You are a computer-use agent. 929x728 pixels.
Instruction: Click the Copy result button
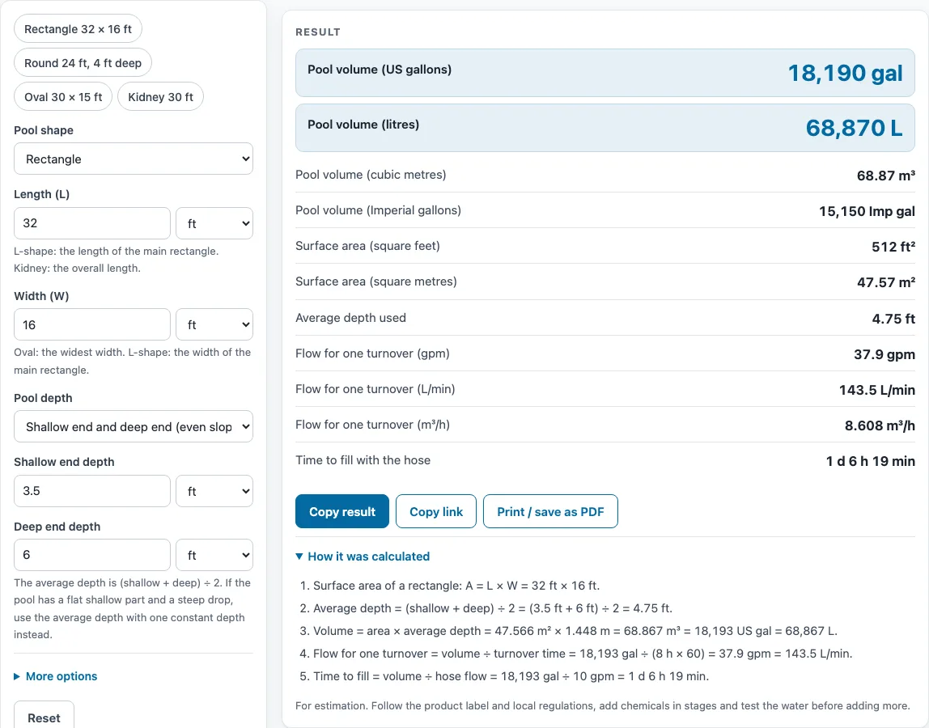pyautogui.click(x=342, y=511)
